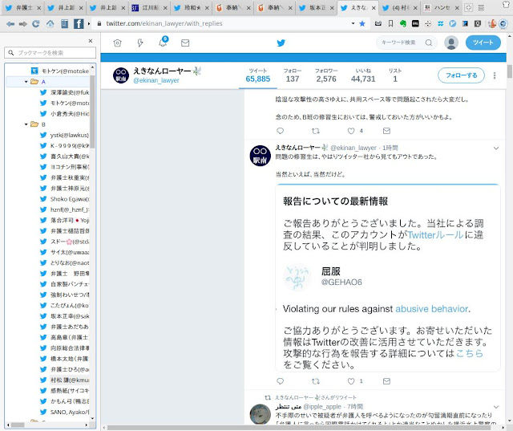Screen dimensions: 513x431
Task: Open the tab list menu icon
Action: point(481,8)
